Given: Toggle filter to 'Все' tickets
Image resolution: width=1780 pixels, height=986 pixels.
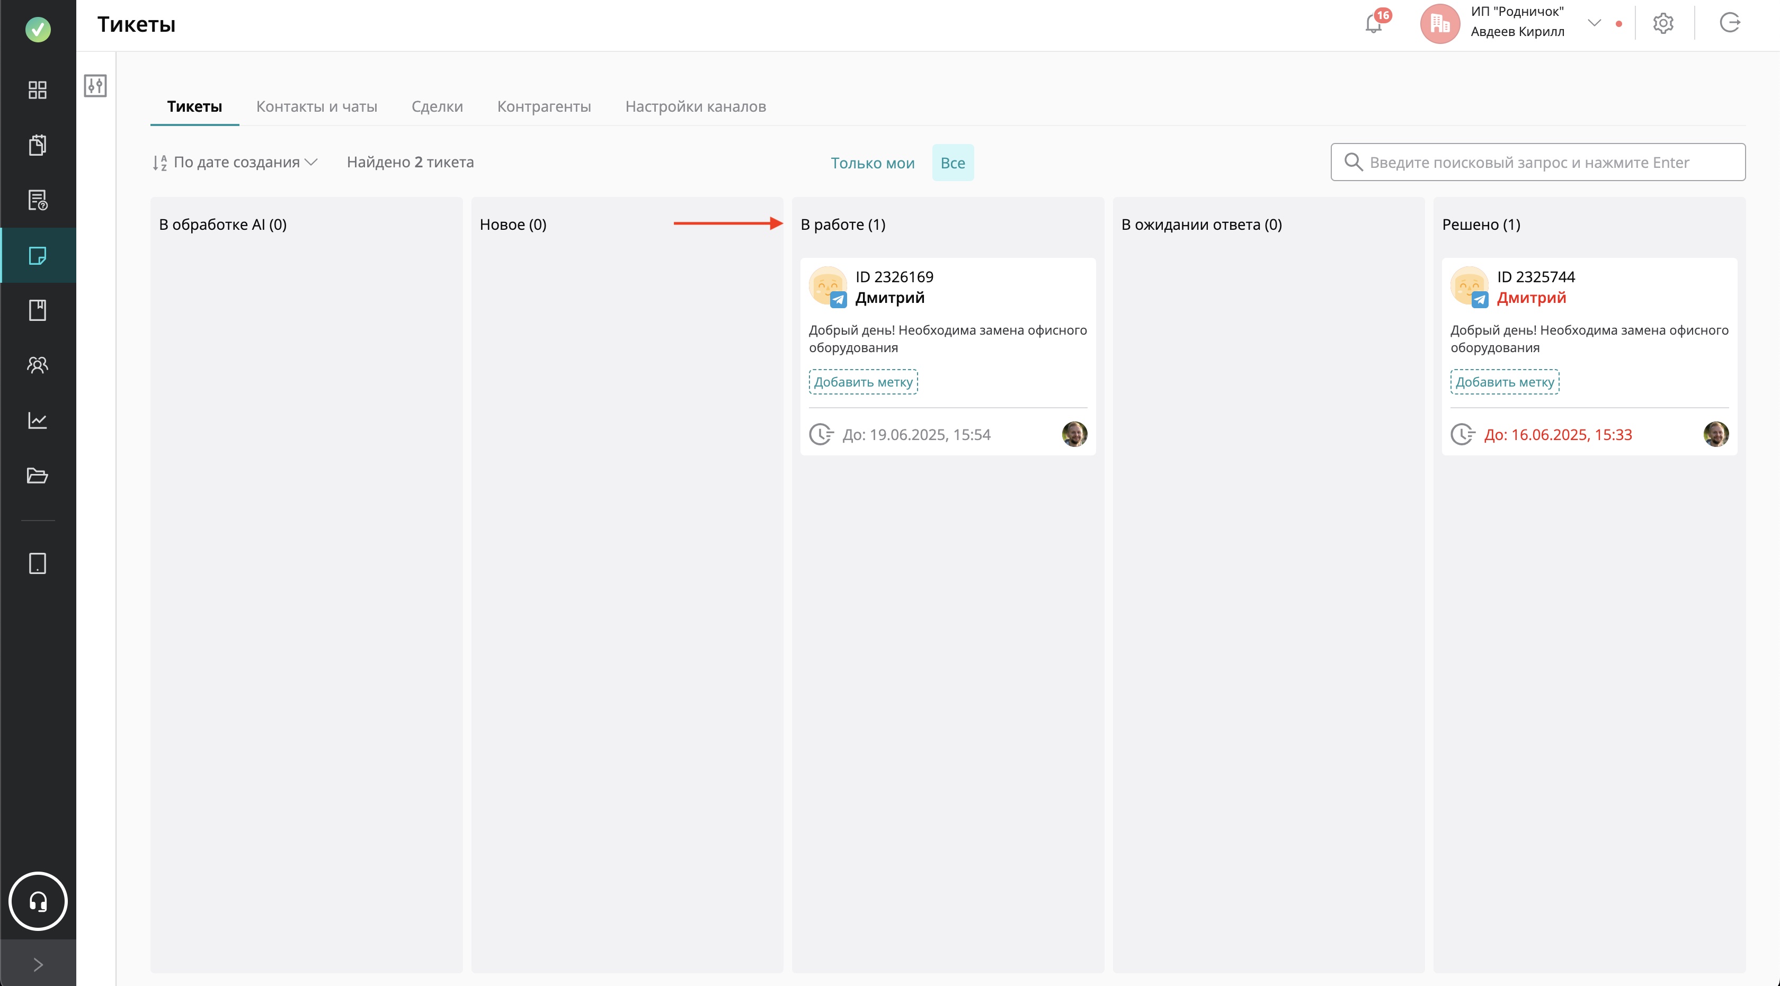Looking at the screenshot, I should tap(952, 163).
